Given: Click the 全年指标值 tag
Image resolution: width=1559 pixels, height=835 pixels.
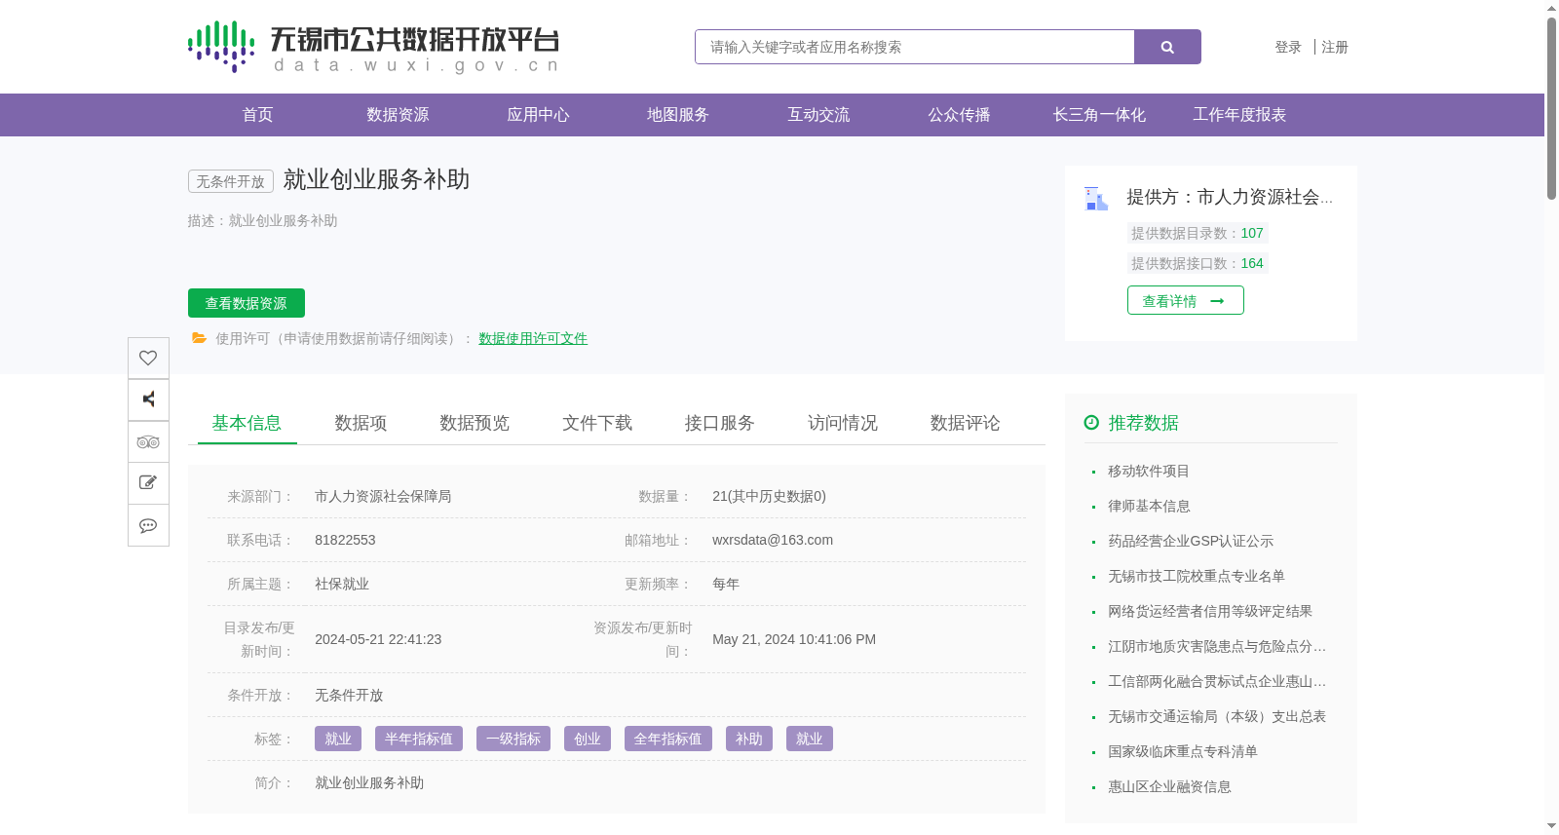Looking at the screenshot, I should (668, 739).
